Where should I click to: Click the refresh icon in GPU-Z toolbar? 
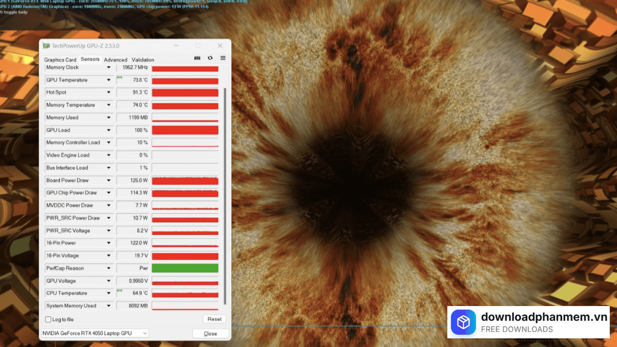[210, 58]
